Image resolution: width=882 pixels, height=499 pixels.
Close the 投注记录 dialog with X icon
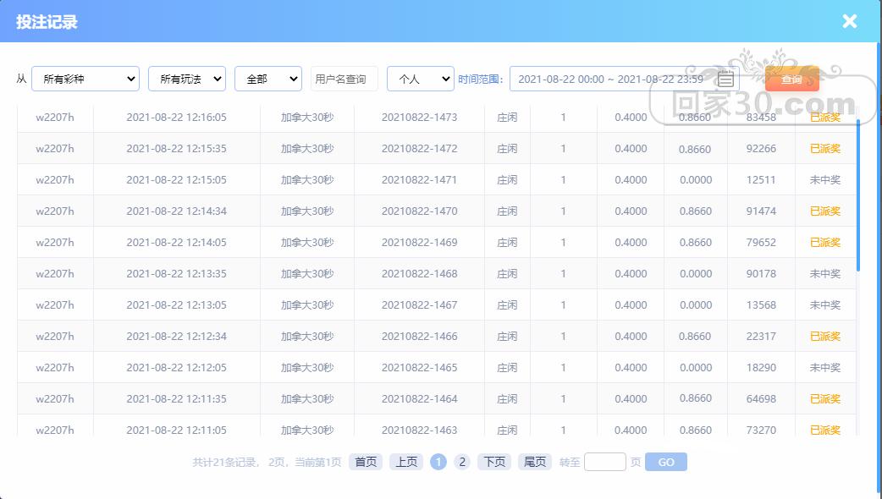click(x=849, y=21)
